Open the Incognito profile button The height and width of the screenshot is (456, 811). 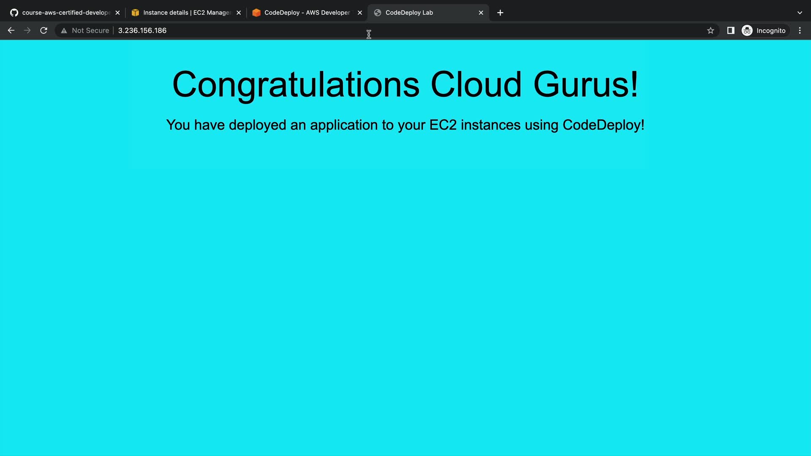click(x=764, y=30)
